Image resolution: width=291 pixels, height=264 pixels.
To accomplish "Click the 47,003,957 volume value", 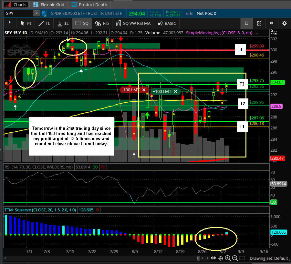I will pyautogui.click(x=173, y=33).
